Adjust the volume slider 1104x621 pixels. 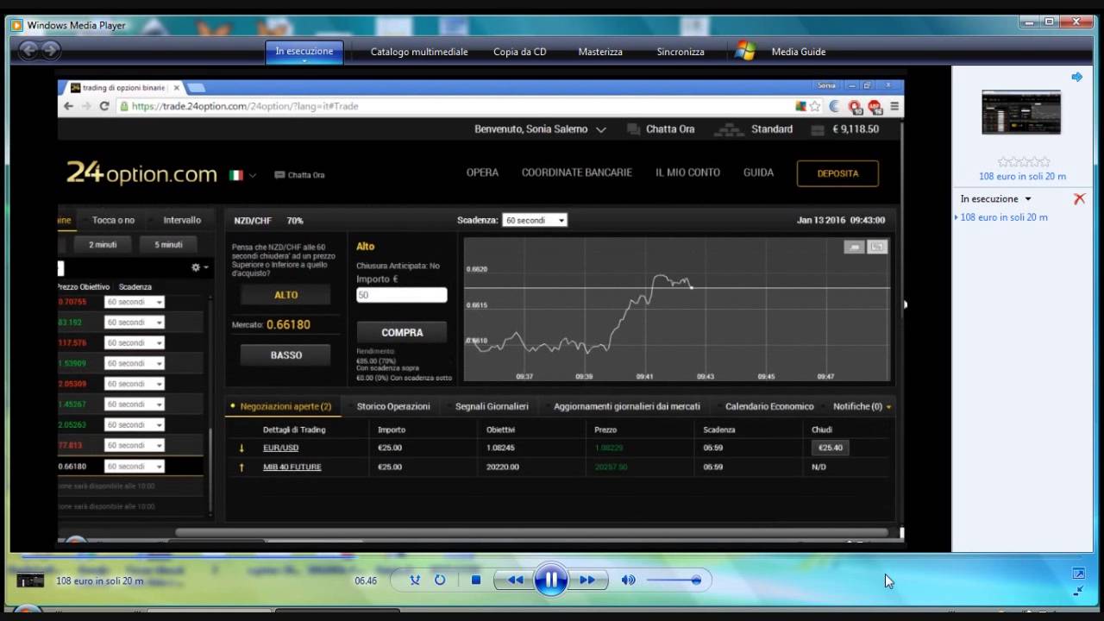674,580
